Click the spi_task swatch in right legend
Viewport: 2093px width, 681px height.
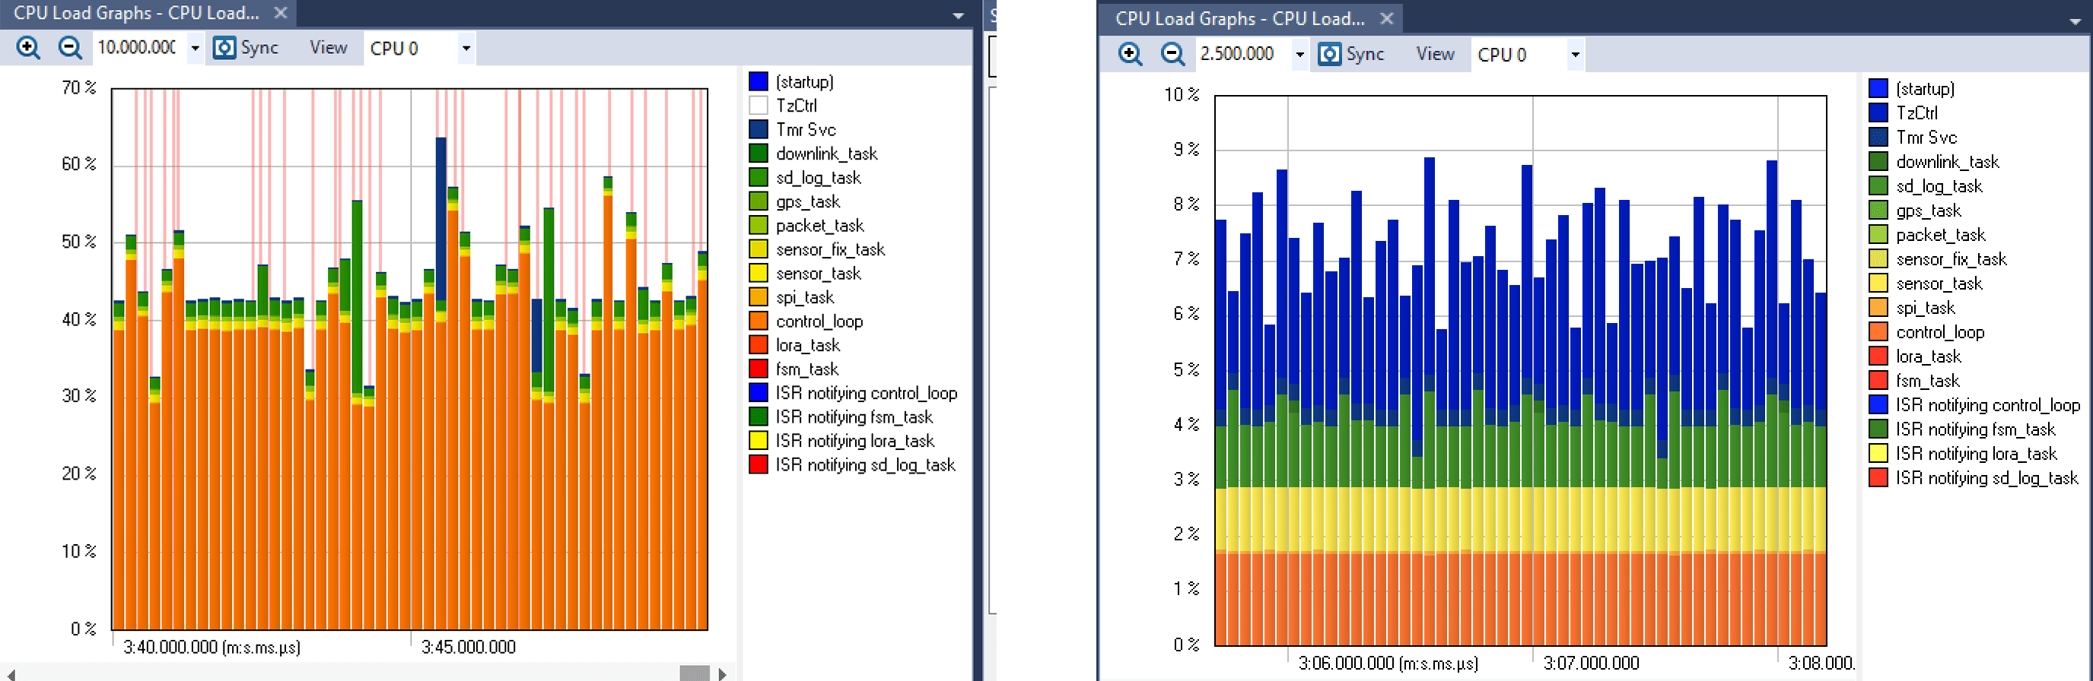1878,308
